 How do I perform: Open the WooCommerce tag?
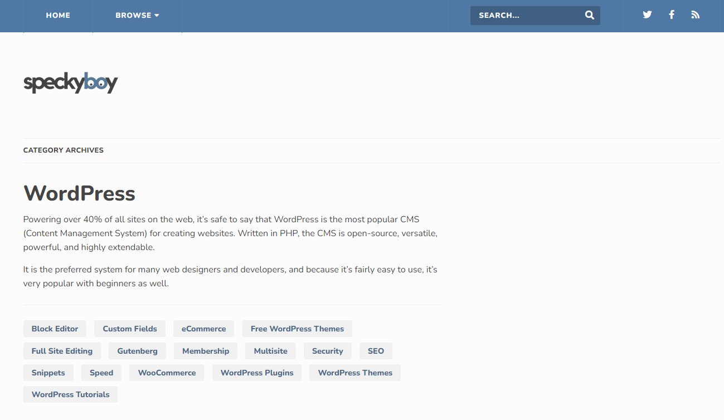click(167, 373)
